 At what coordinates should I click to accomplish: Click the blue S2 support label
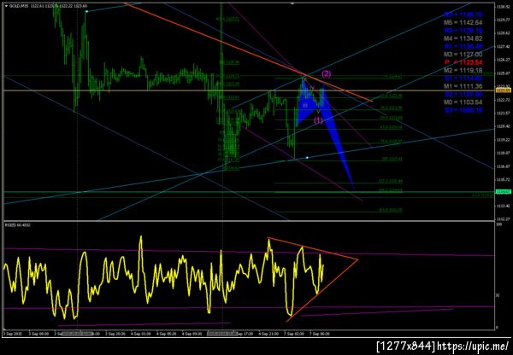click(x=463, y=95)
